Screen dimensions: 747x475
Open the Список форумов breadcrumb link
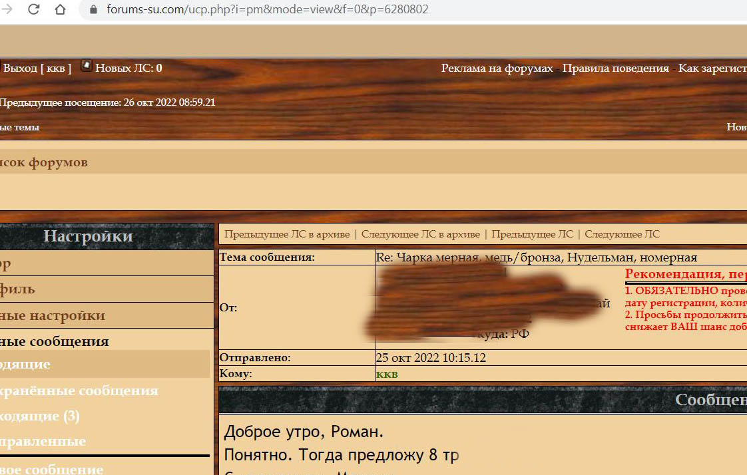(x=43, y=162)
